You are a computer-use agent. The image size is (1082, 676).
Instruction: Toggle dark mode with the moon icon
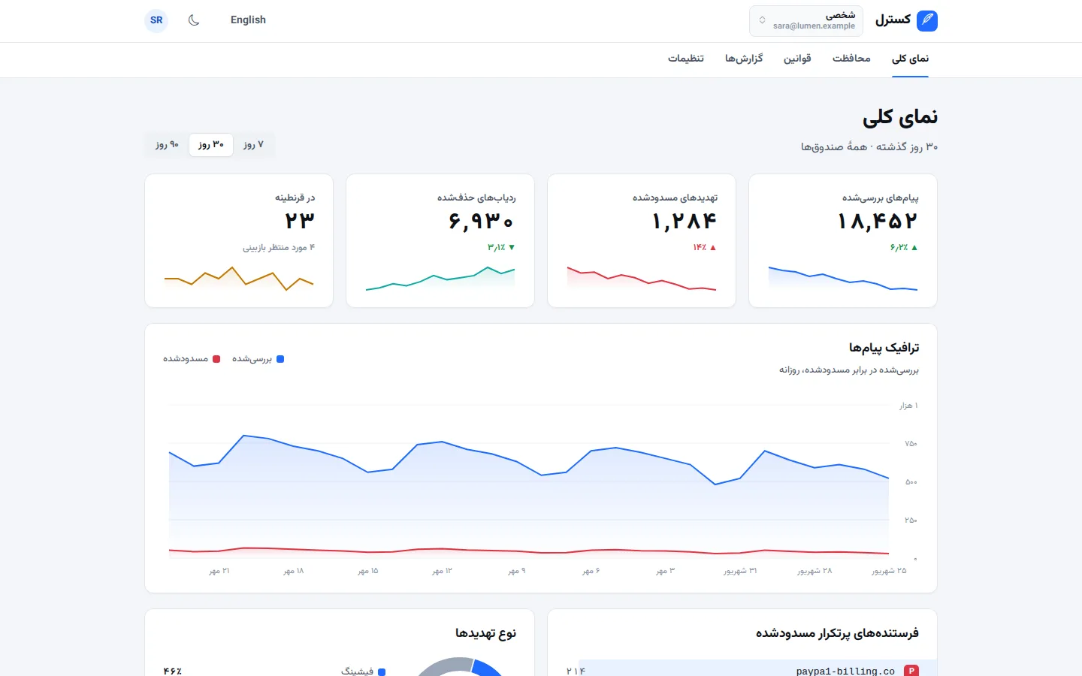click(194, 20)
